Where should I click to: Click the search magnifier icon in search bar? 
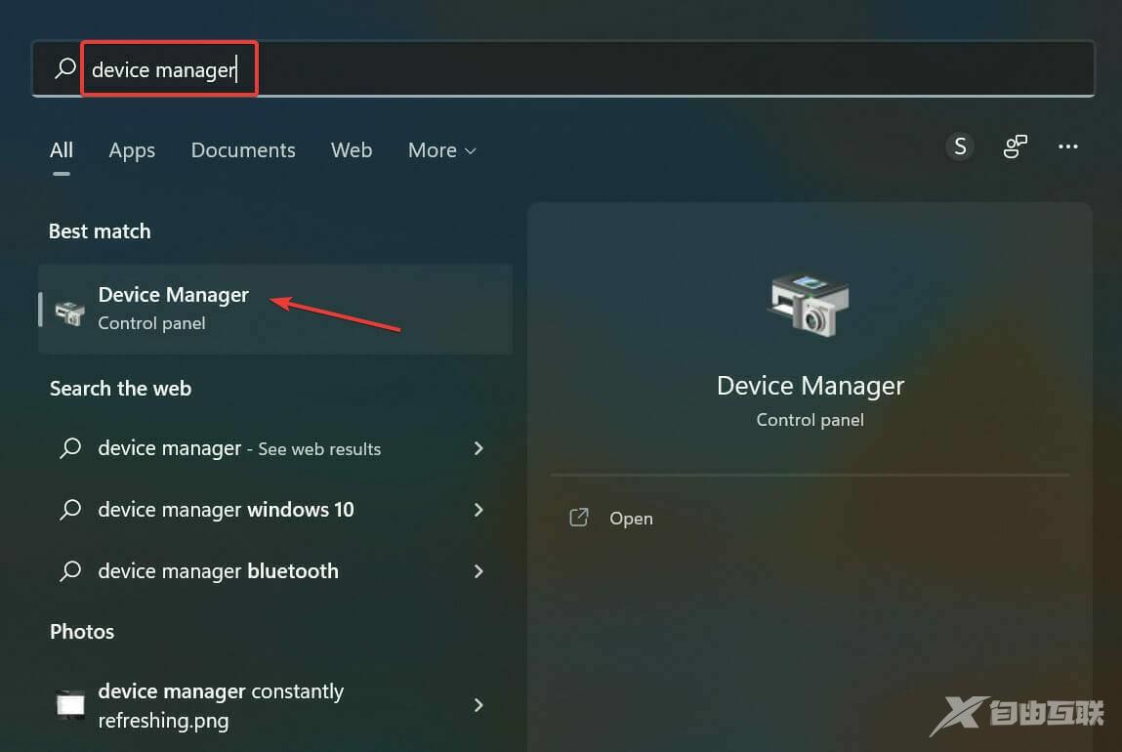65,68
